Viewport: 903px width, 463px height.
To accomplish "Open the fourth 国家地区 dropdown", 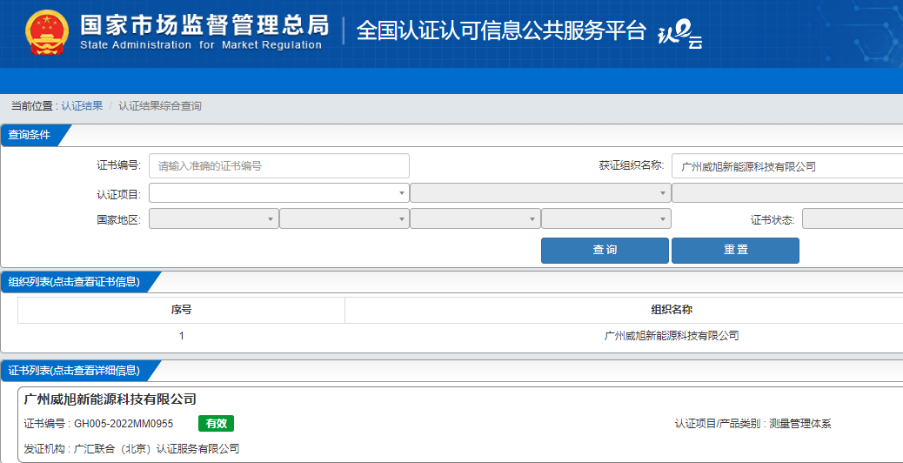I will [606, 218].
